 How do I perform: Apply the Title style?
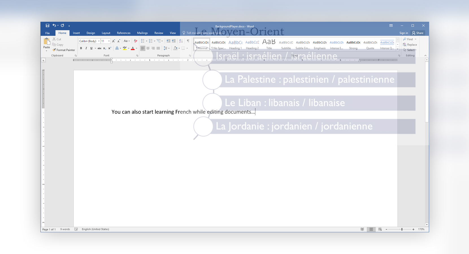pyautogui.click(x=269, y=45)
